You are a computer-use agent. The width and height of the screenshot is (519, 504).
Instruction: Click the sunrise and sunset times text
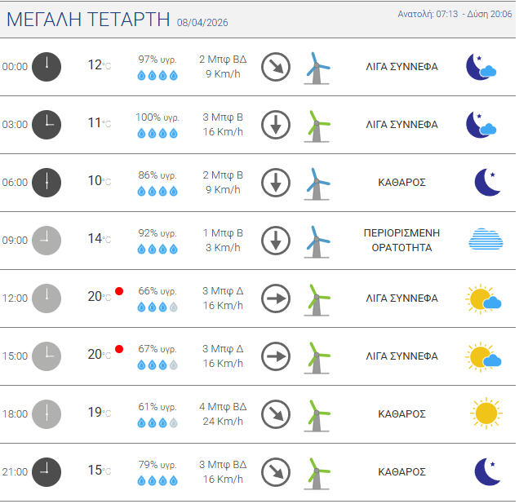click(455, 15)
